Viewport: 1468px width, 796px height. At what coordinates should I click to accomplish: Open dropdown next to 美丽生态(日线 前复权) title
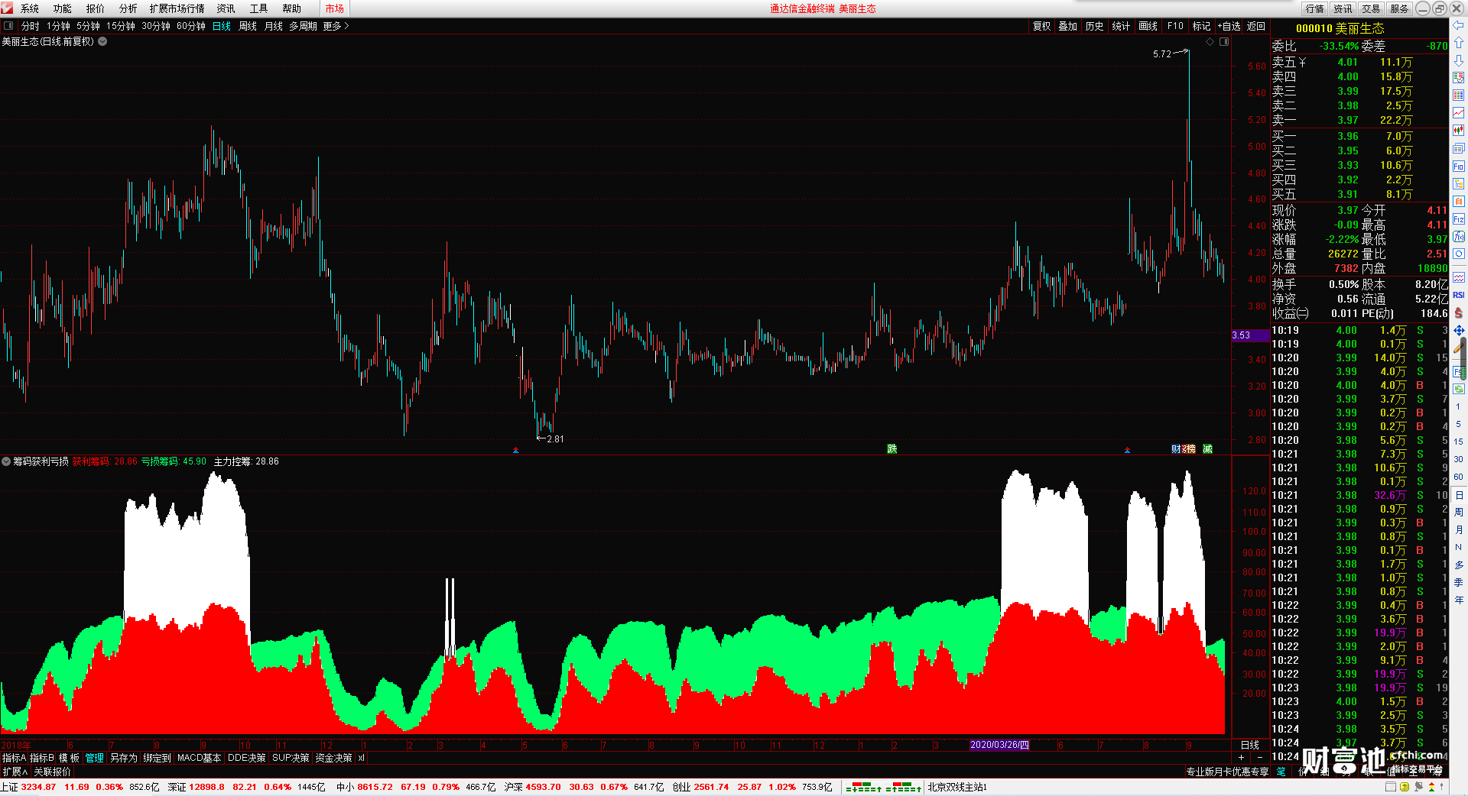pos(102,41)
